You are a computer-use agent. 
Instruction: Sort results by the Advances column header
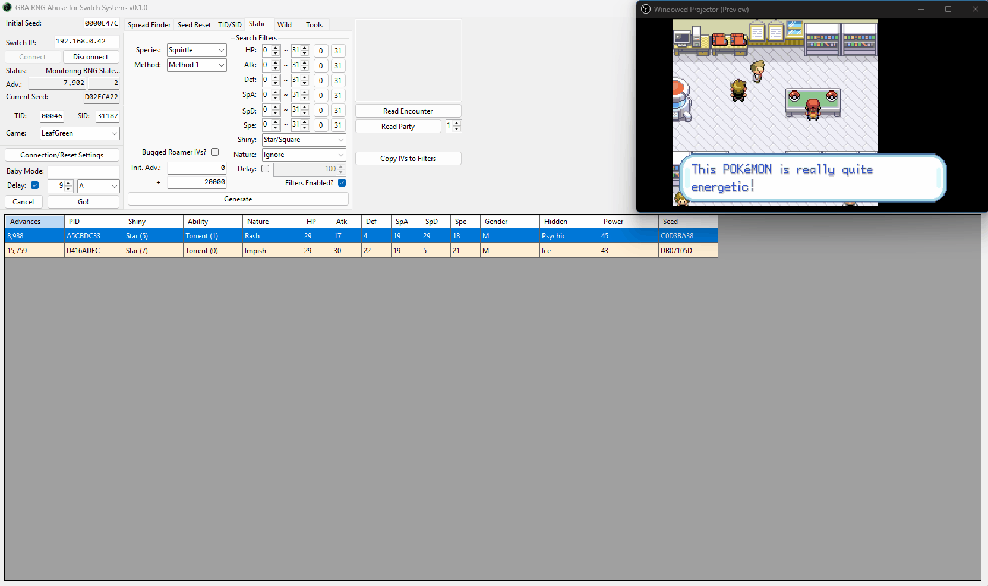(34, 222)
